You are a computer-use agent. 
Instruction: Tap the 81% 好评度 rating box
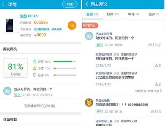pos(16,68)
